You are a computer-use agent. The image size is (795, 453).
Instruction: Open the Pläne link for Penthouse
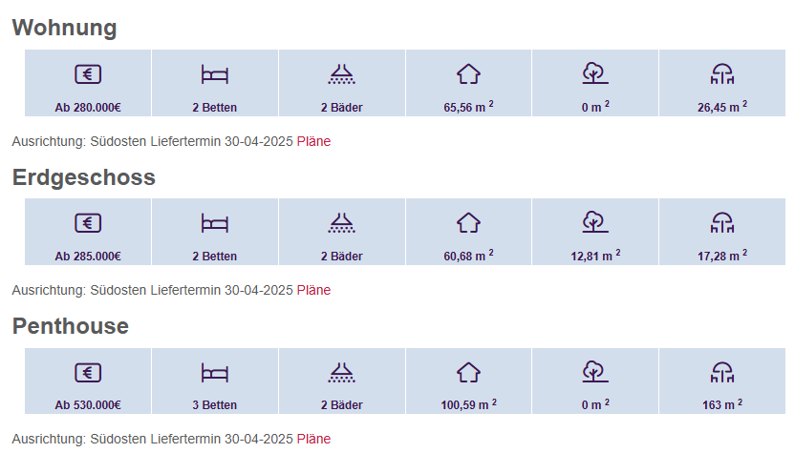click(x=313, y=440)
